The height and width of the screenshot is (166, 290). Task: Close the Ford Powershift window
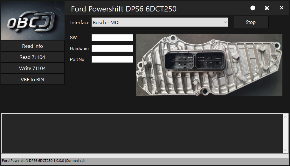click(x=281, y=8)
